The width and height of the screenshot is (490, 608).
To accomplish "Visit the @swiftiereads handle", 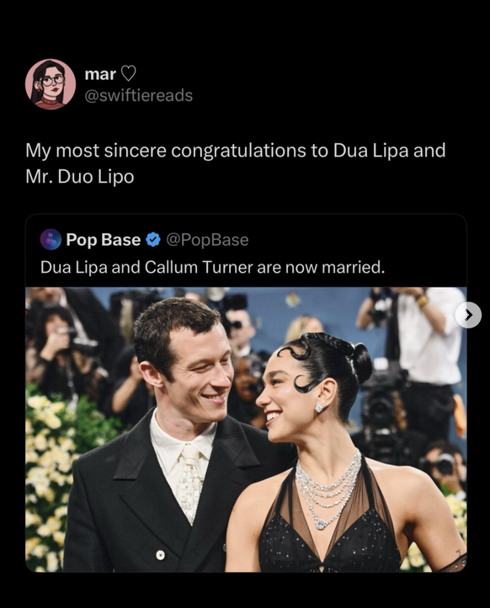I will [x=139, y=95].
